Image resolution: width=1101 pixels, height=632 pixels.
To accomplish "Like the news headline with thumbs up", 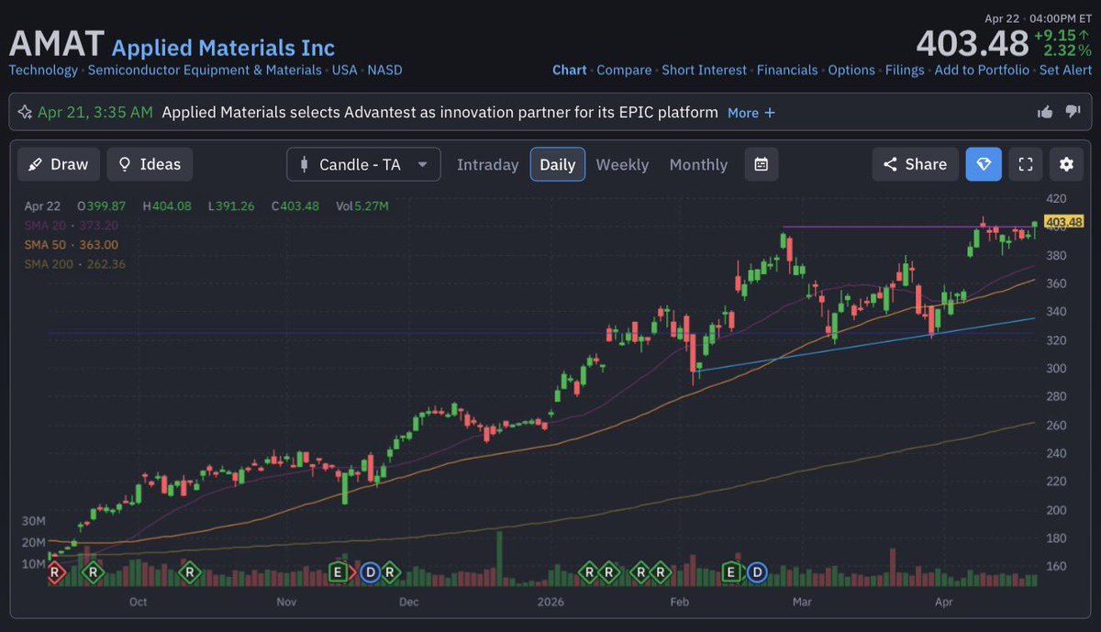I will pyautogui.click(x=1044, y=111).
